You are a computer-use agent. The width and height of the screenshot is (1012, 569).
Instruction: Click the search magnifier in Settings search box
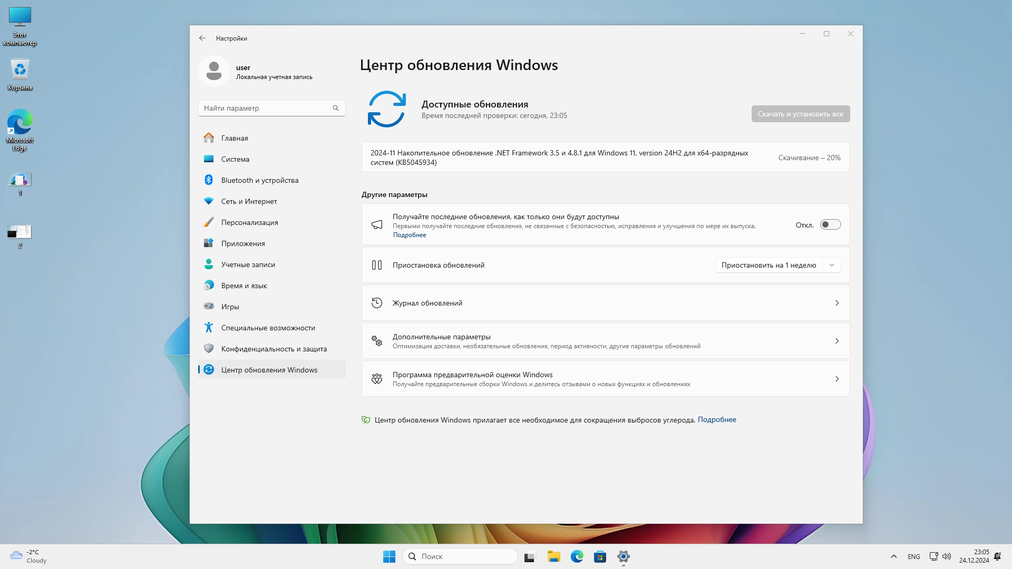tap(336, 108)
